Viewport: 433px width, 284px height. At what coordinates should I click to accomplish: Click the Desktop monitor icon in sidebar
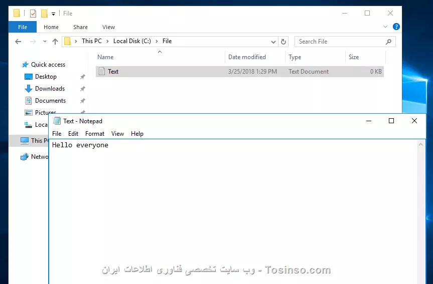click(x=29, y=77)
